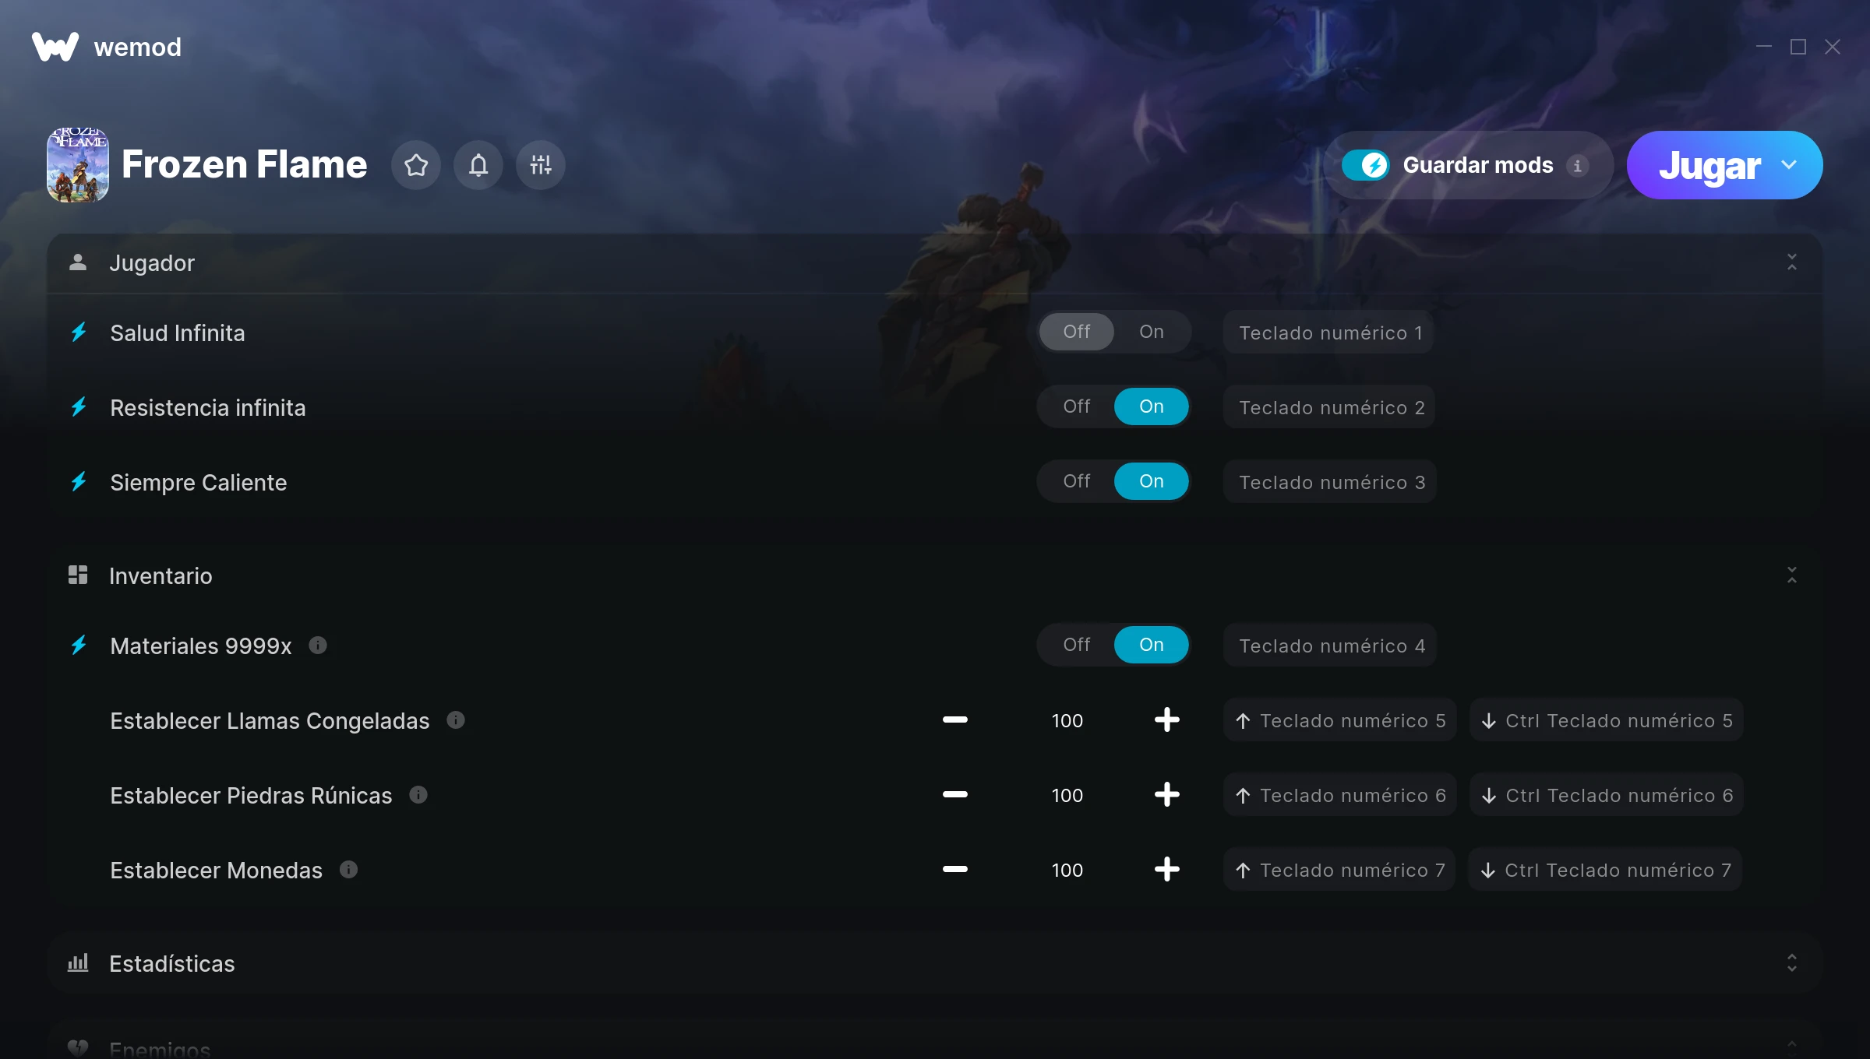Collapse the Inventario section
Image resolution: width=1870 pixels, height=1059 pixels.
(1792, 575)
